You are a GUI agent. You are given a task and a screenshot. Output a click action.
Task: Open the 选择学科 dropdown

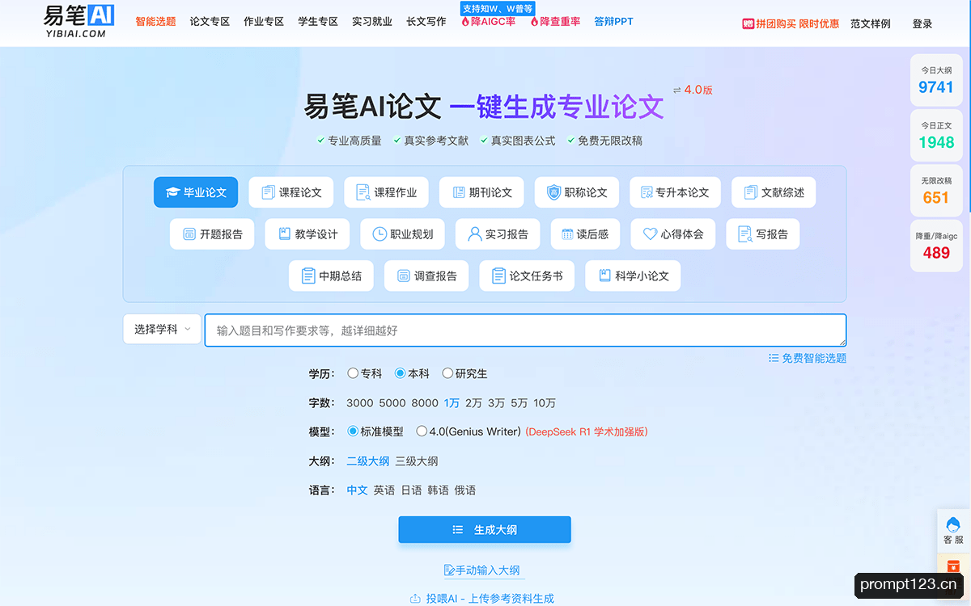coord(162,330)
